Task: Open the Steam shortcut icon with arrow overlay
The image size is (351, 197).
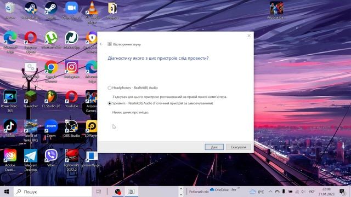Action: click(51, 10)
